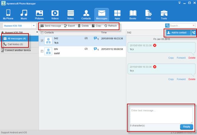
Task: Click the phone call icon beside Add to contact
Action: (194, 33)
